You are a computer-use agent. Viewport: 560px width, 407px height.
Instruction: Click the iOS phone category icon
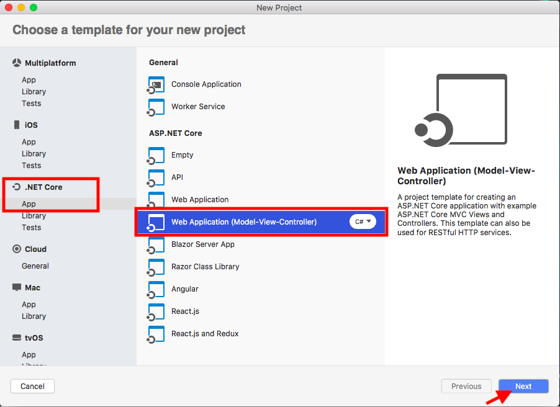(16, 125)
